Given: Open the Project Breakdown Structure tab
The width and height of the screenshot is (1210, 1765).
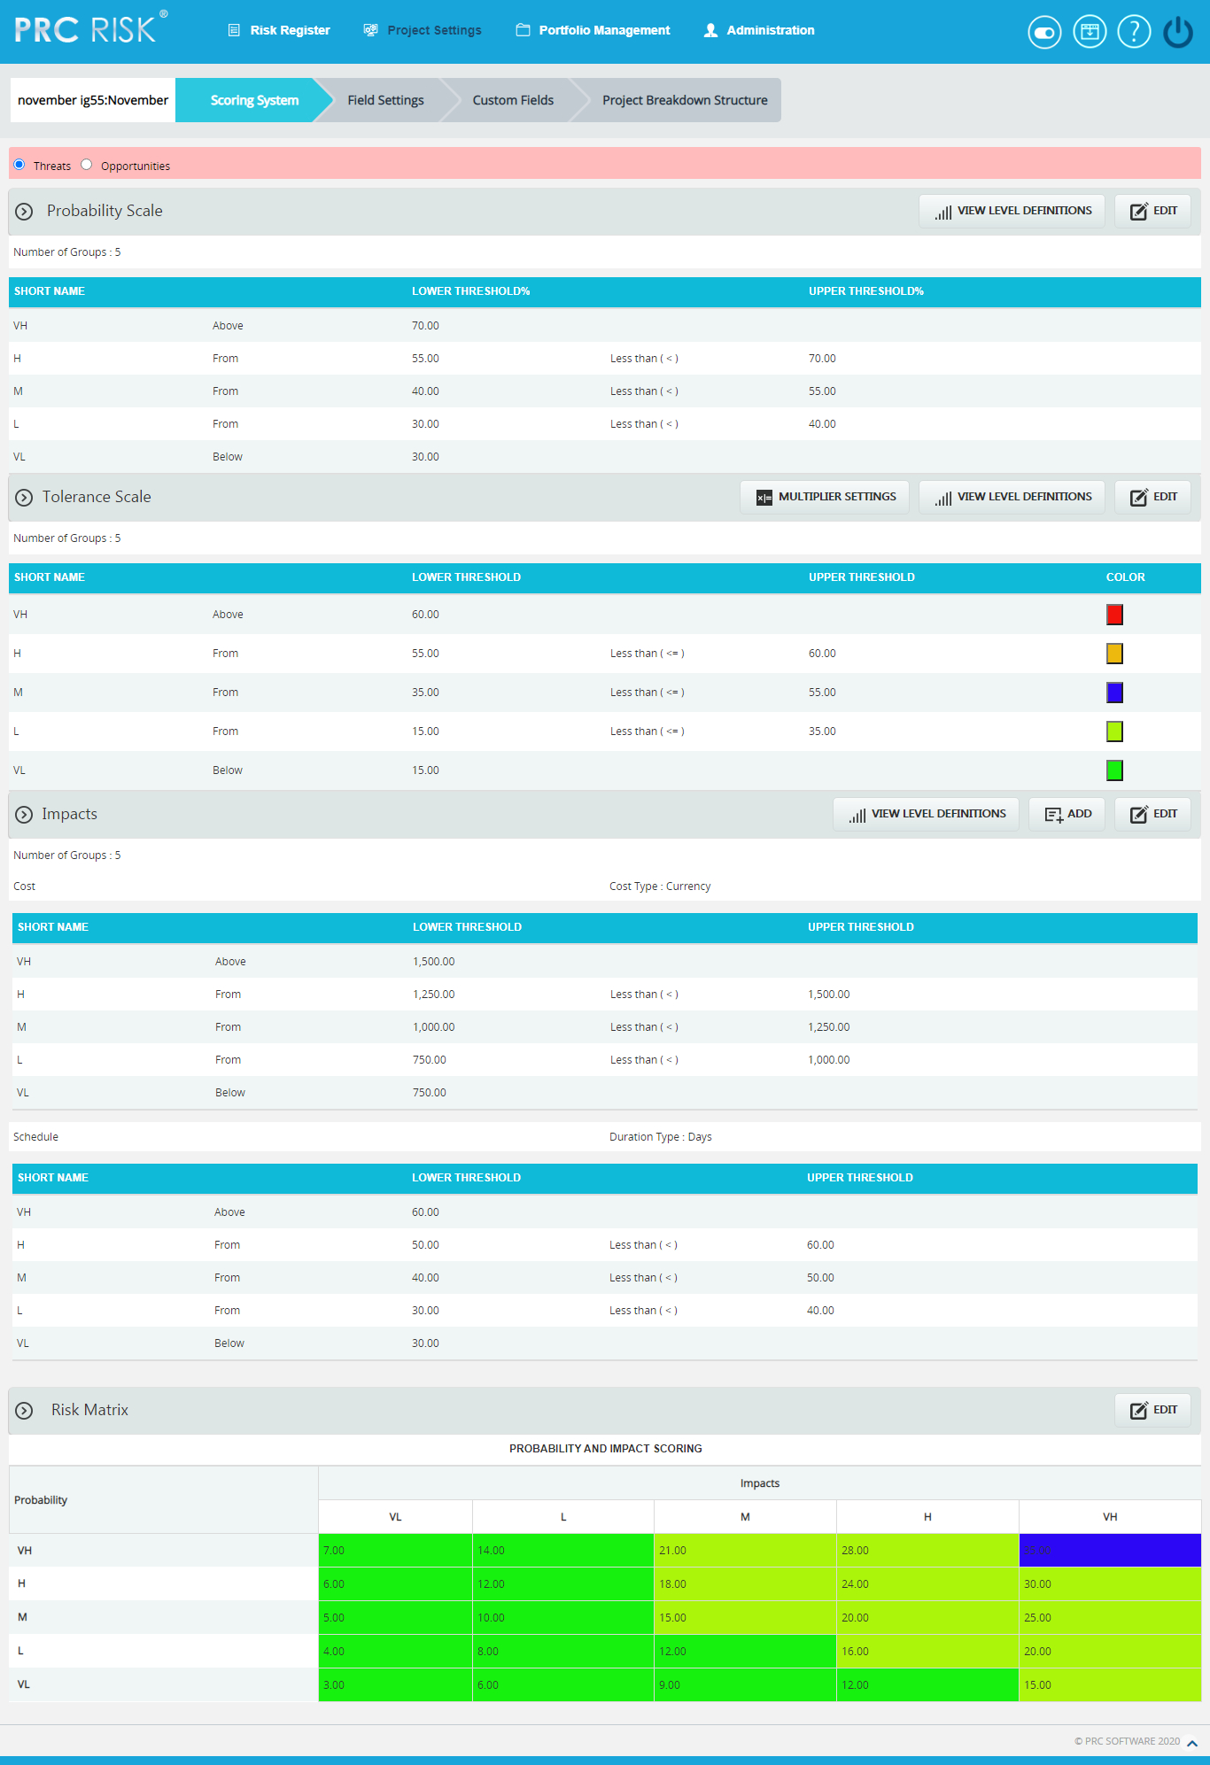Looking at the screenshot, I should point(685,100).
